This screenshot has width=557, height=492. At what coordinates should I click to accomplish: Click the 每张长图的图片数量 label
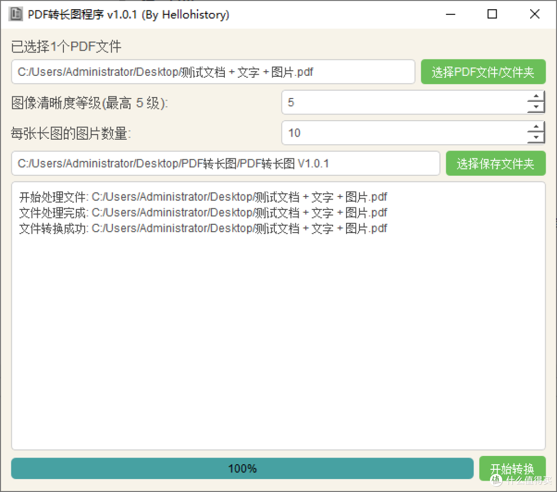pyautogui.click(x=71, y=134)
